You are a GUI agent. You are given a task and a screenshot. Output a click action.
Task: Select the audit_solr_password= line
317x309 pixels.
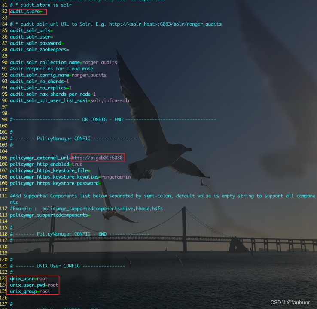(37, 43)
